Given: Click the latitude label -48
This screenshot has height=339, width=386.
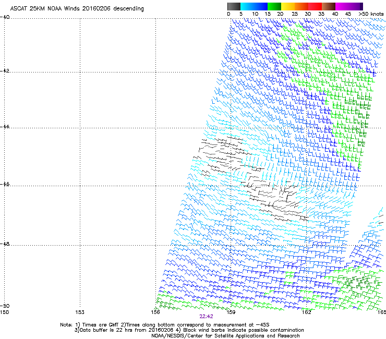Looking at the screenshot, I should click(5, 244).
